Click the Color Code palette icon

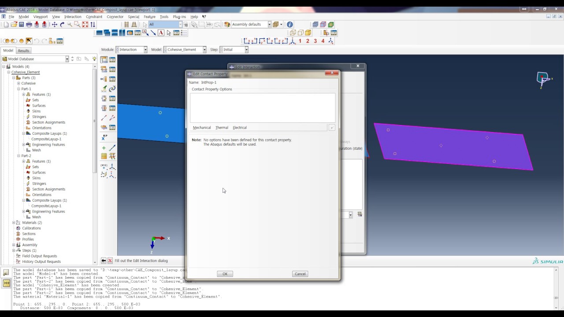click(227, 25)
